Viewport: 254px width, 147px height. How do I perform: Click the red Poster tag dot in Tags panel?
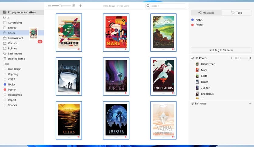coord(192,25)
